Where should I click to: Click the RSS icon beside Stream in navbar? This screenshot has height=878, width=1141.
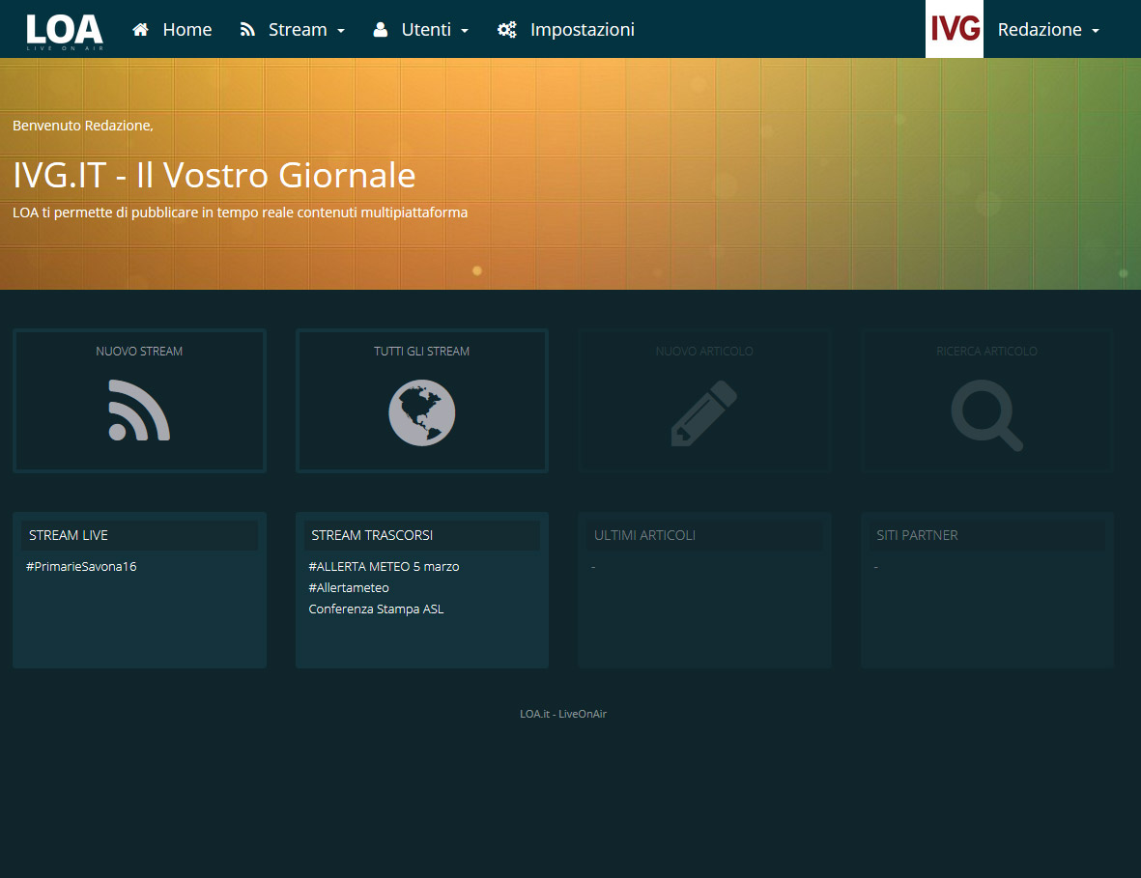(x=247, y=30)
